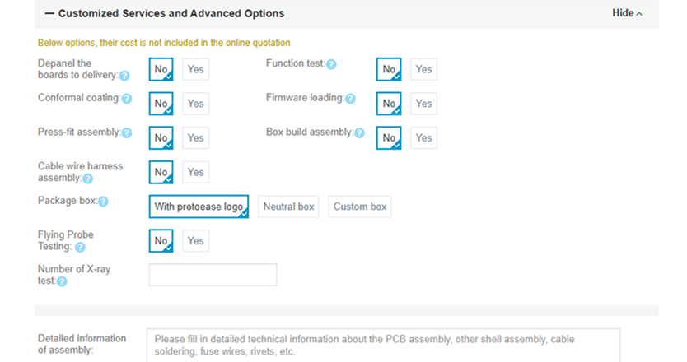
Task: Focus the Detailed information of assembly text area
Action: coord(383,345)
